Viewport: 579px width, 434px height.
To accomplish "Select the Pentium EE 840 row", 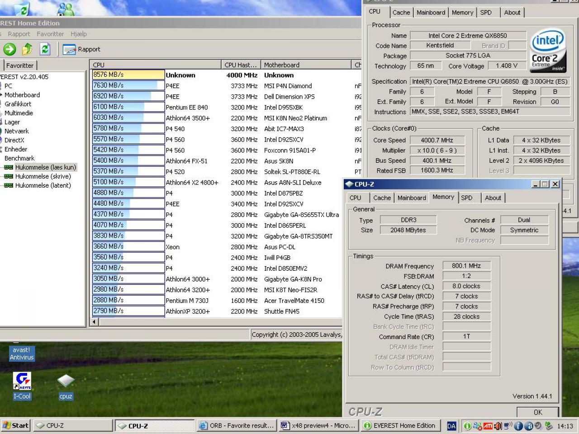I will 226,107.
